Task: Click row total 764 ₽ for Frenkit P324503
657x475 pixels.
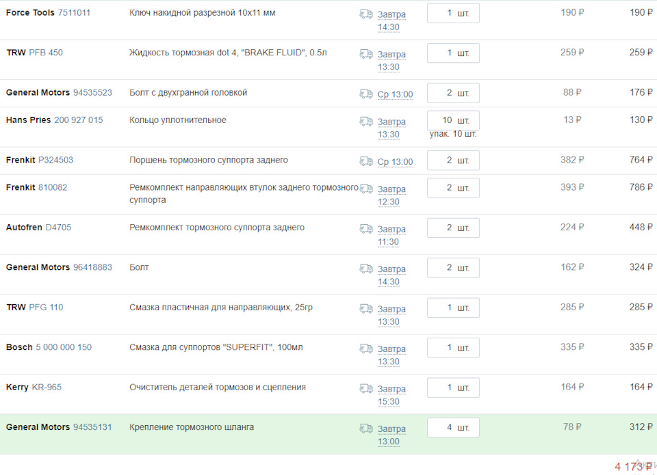Action: [641, 159]
